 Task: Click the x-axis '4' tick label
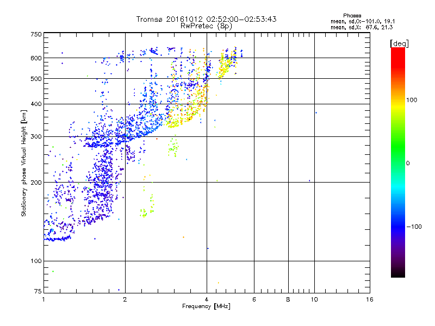tap(207, 299)
